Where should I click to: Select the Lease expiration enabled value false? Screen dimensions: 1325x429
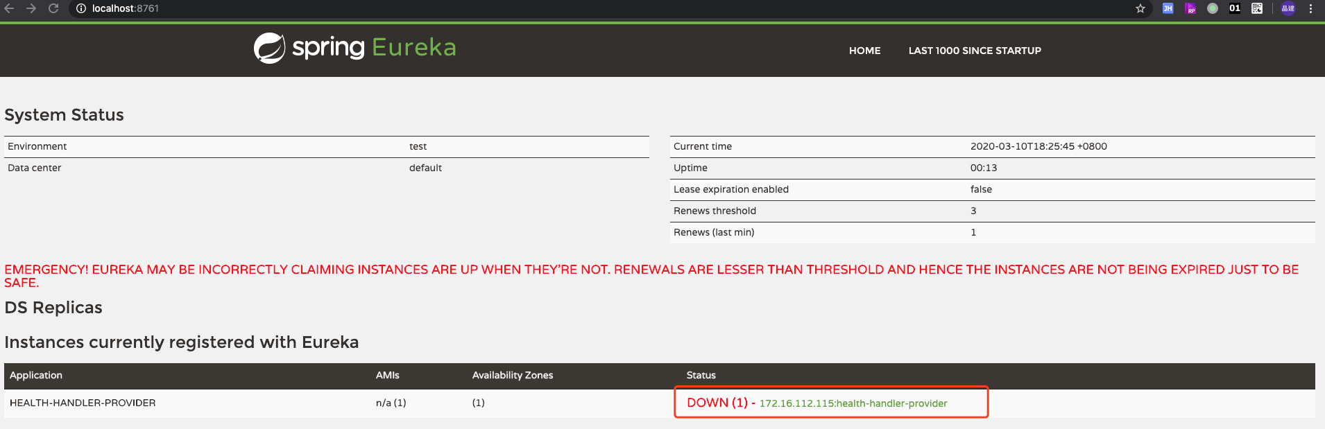[x=981, y=189]
